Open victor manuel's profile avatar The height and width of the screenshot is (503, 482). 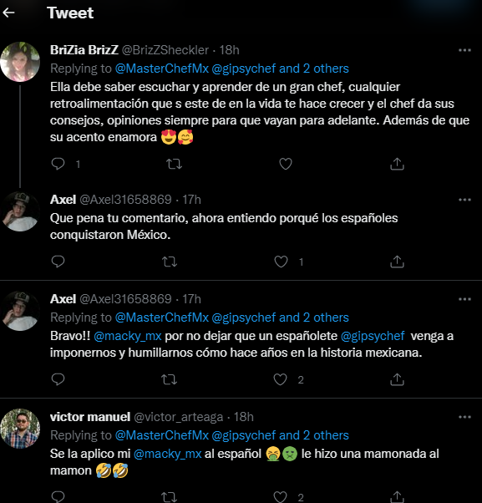point(20,429)
